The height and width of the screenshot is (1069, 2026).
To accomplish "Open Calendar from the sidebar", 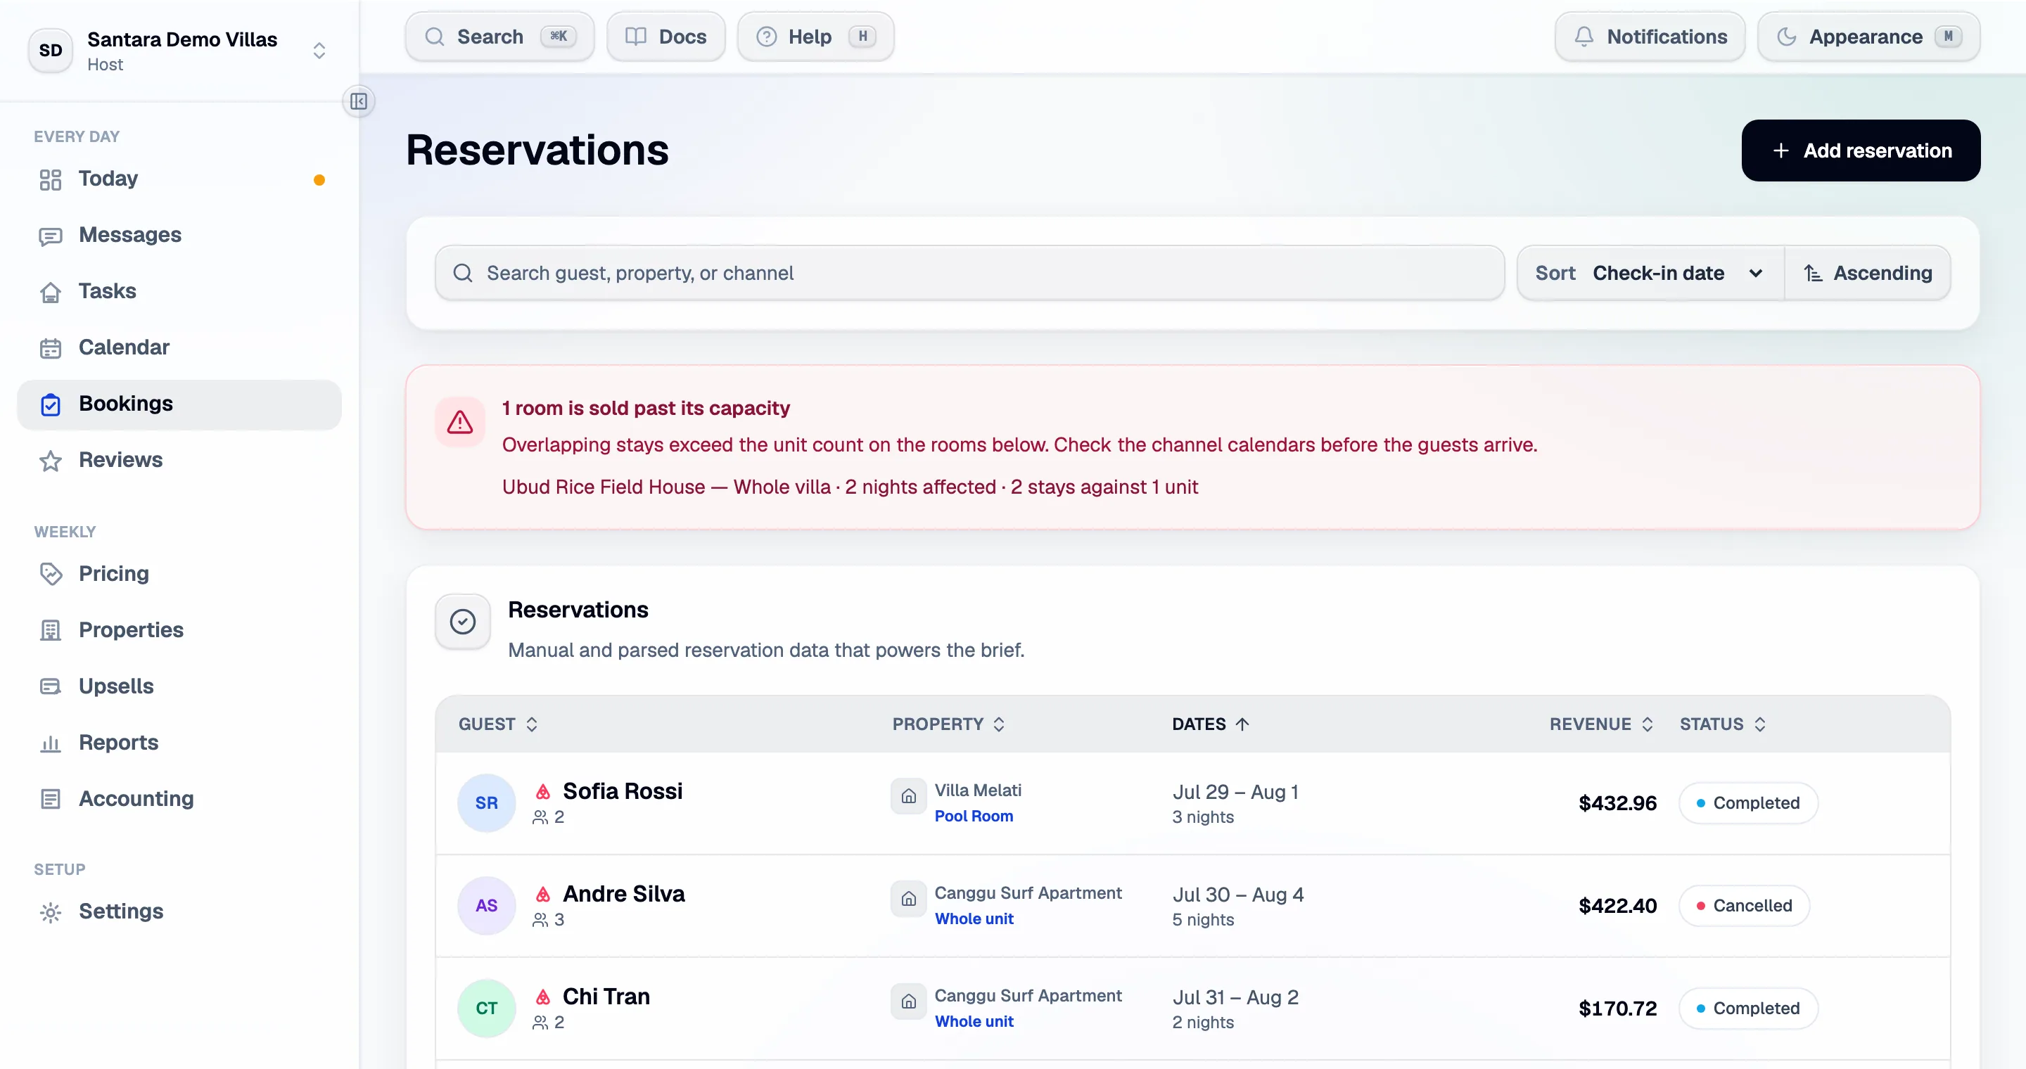I will tap(179, 347).
